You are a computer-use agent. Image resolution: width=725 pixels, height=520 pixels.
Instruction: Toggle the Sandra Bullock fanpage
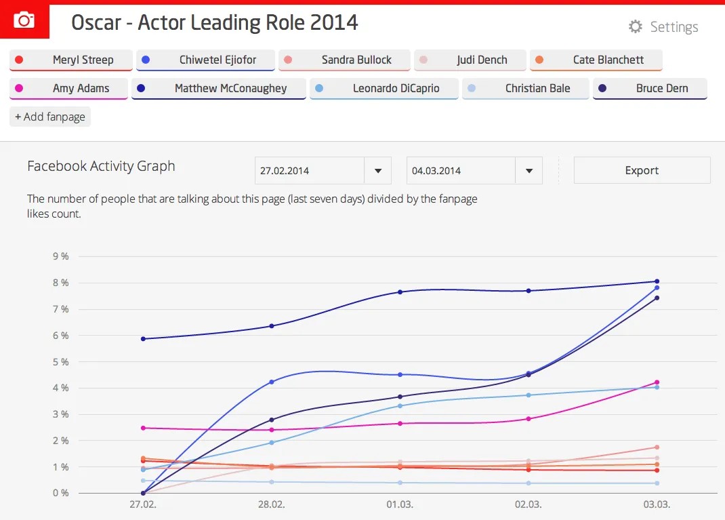click(344, 60)
